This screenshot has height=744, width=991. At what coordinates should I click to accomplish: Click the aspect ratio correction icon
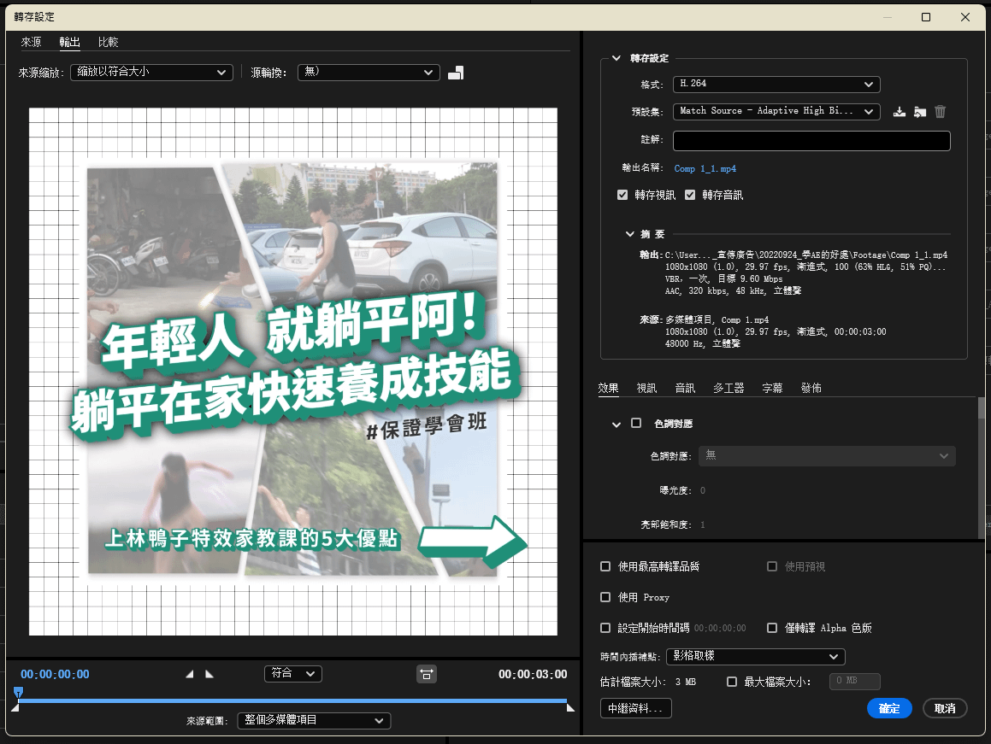[427, 674]
